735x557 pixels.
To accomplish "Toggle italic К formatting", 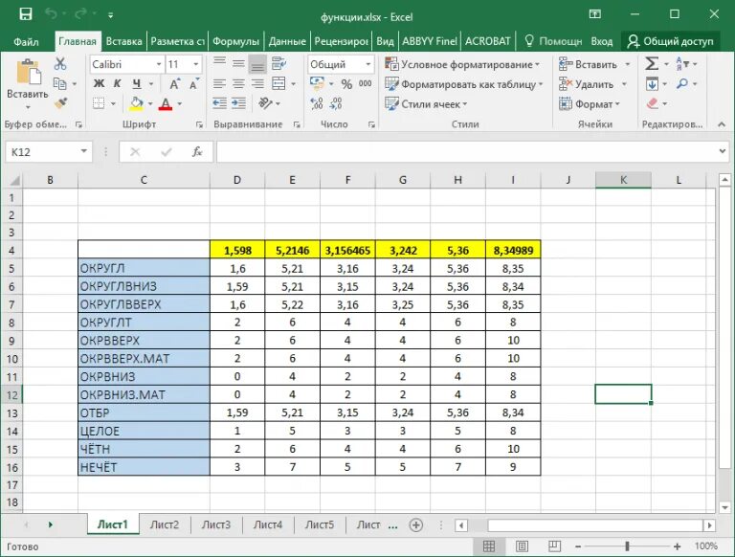I will tap(117, 84).
